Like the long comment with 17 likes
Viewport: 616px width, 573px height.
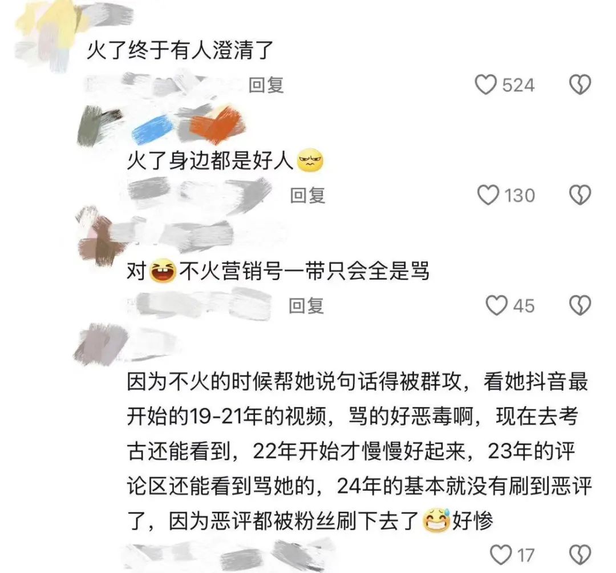pyautogui.click(x=501, y=555)
